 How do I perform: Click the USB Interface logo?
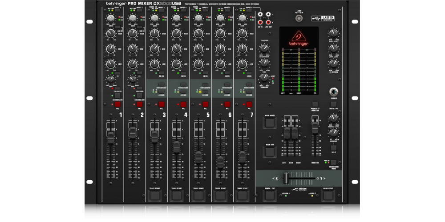pyautogui.click(x=322, y=18)
